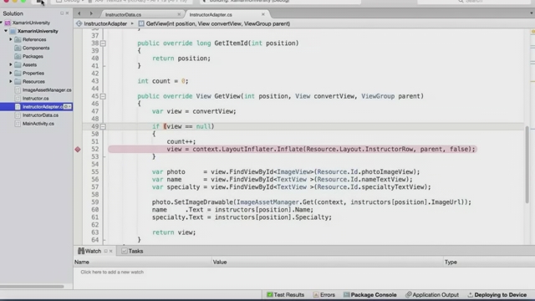Show Application Output pad
The image size is (535, 301).
(x=432, y=295)
